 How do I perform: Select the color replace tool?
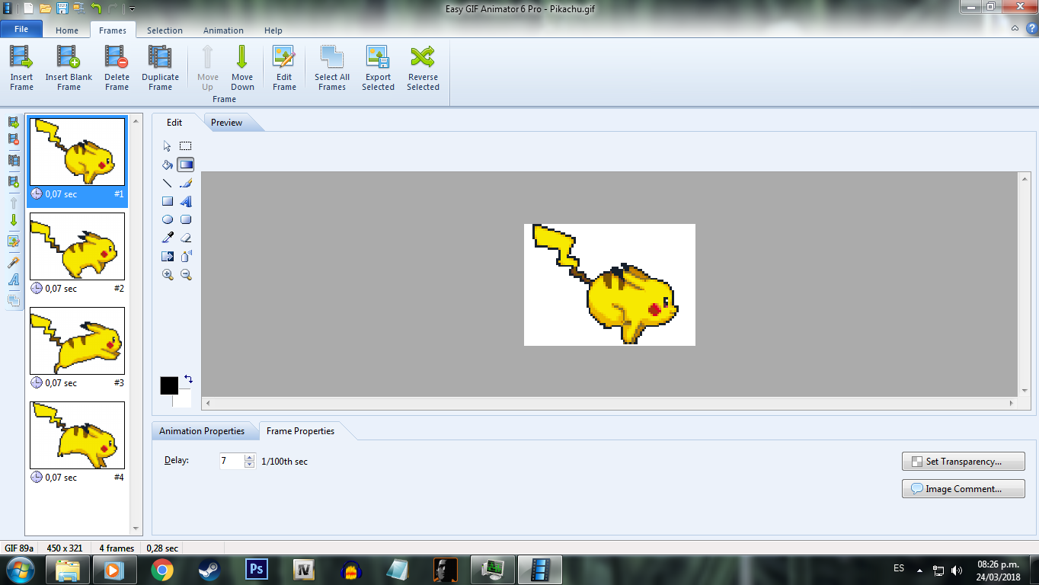click(x=168, y=256)
